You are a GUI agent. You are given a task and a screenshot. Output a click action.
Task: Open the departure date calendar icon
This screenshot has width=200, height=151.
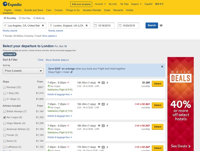pos(95,26)
